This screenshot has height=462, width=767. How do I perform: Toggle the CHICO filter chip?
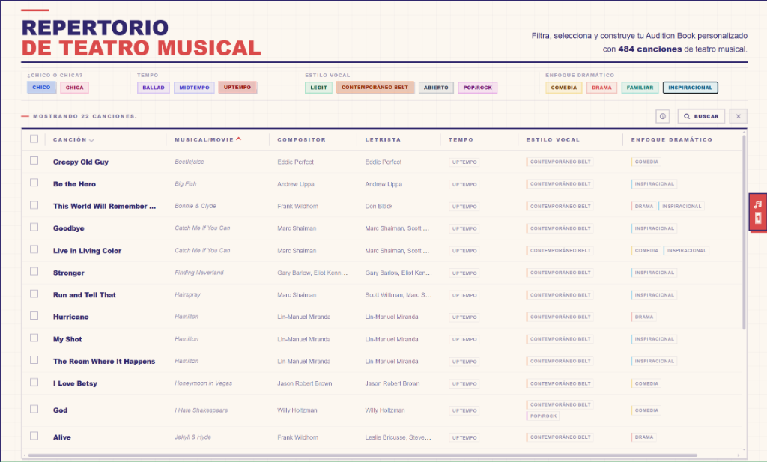42,88
